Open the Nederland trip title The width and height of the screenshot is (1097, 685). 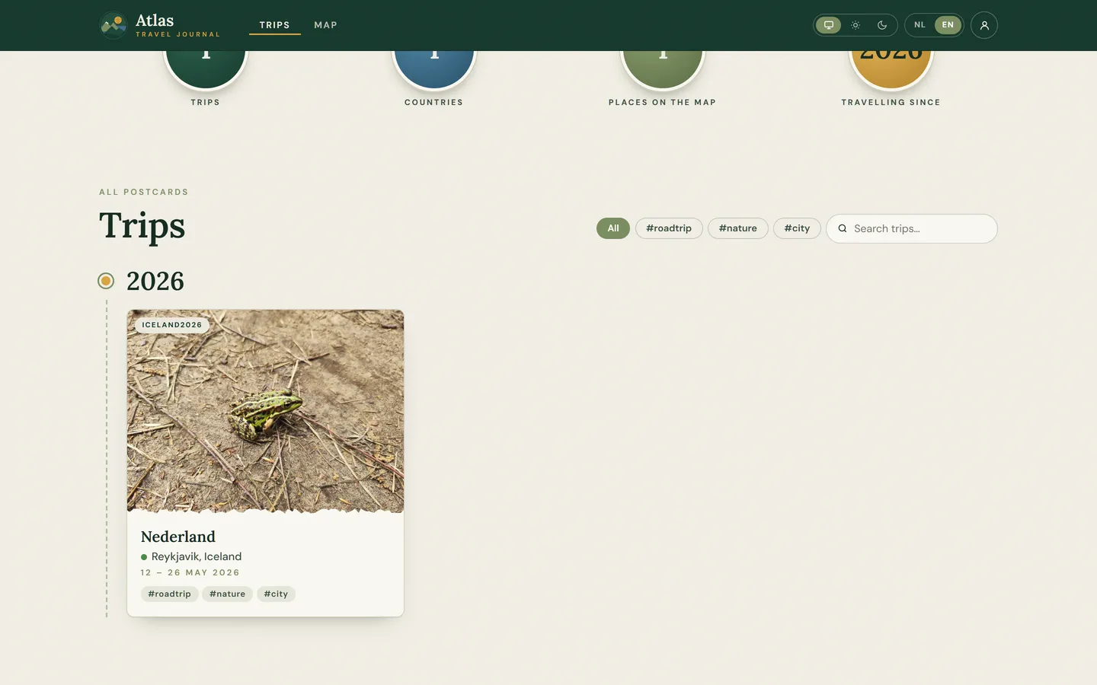tap(178, 537)
